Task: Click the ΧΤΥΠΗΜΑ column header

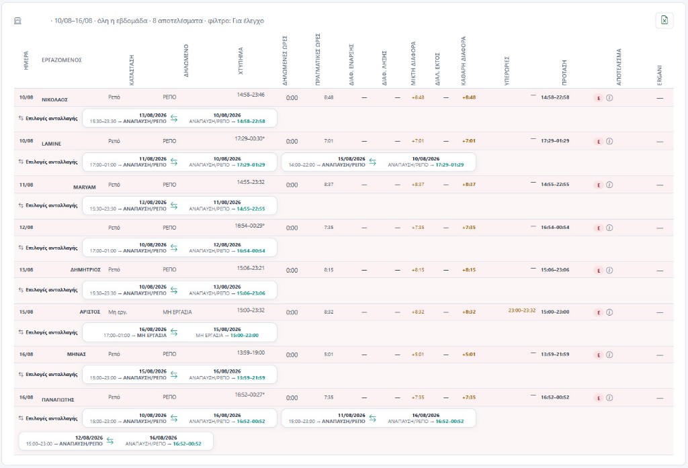Action: (241, 61)
